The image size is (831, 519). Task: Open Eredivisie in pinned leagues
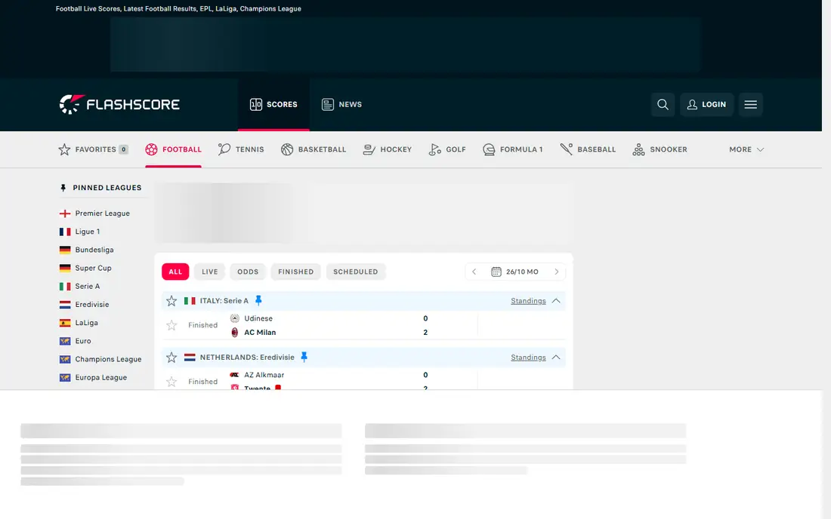[x=85, y=305]
